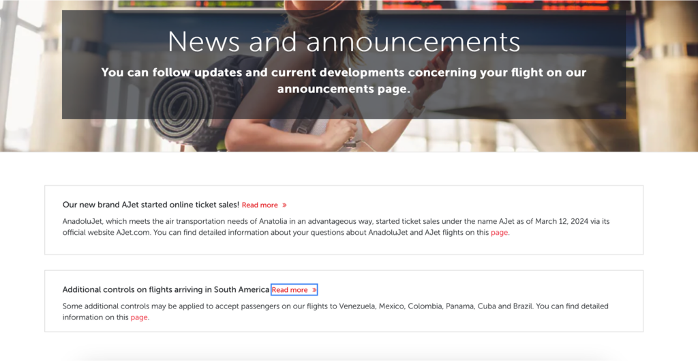Click the departure board at top left
The image size is (698, 361).
pyautogui.click(x=198, y=4)
